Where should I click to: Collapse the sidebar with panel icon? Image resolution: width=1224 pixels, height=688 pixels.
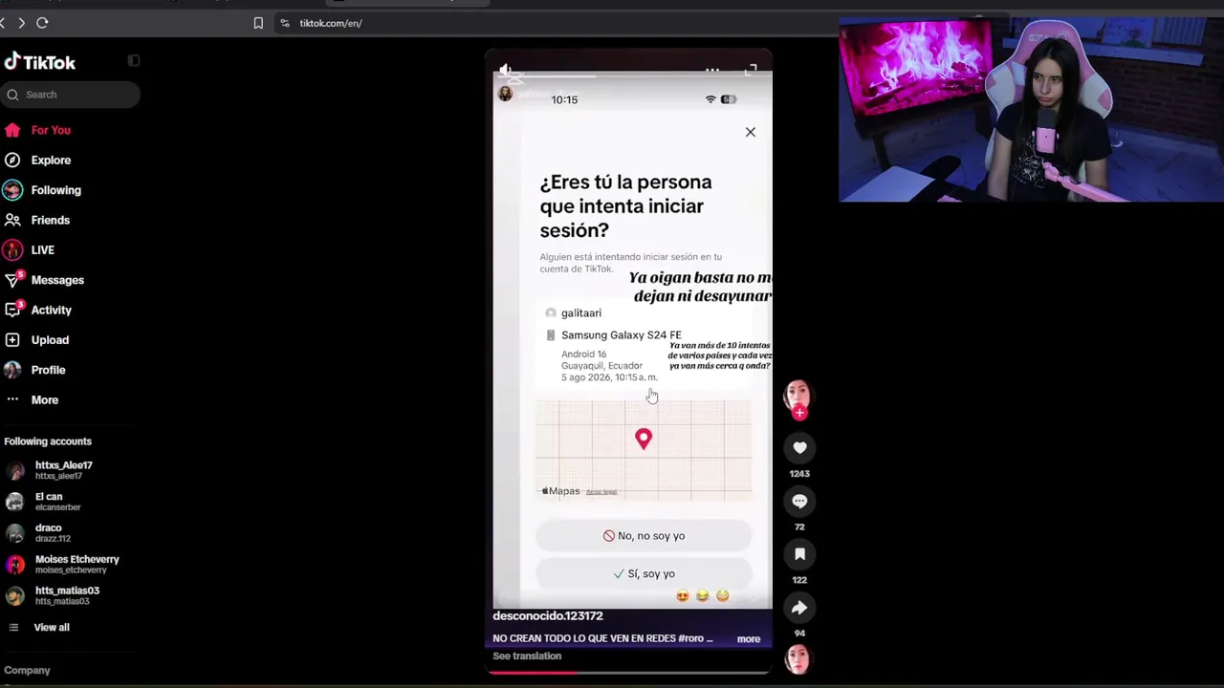tap(134, 61)
